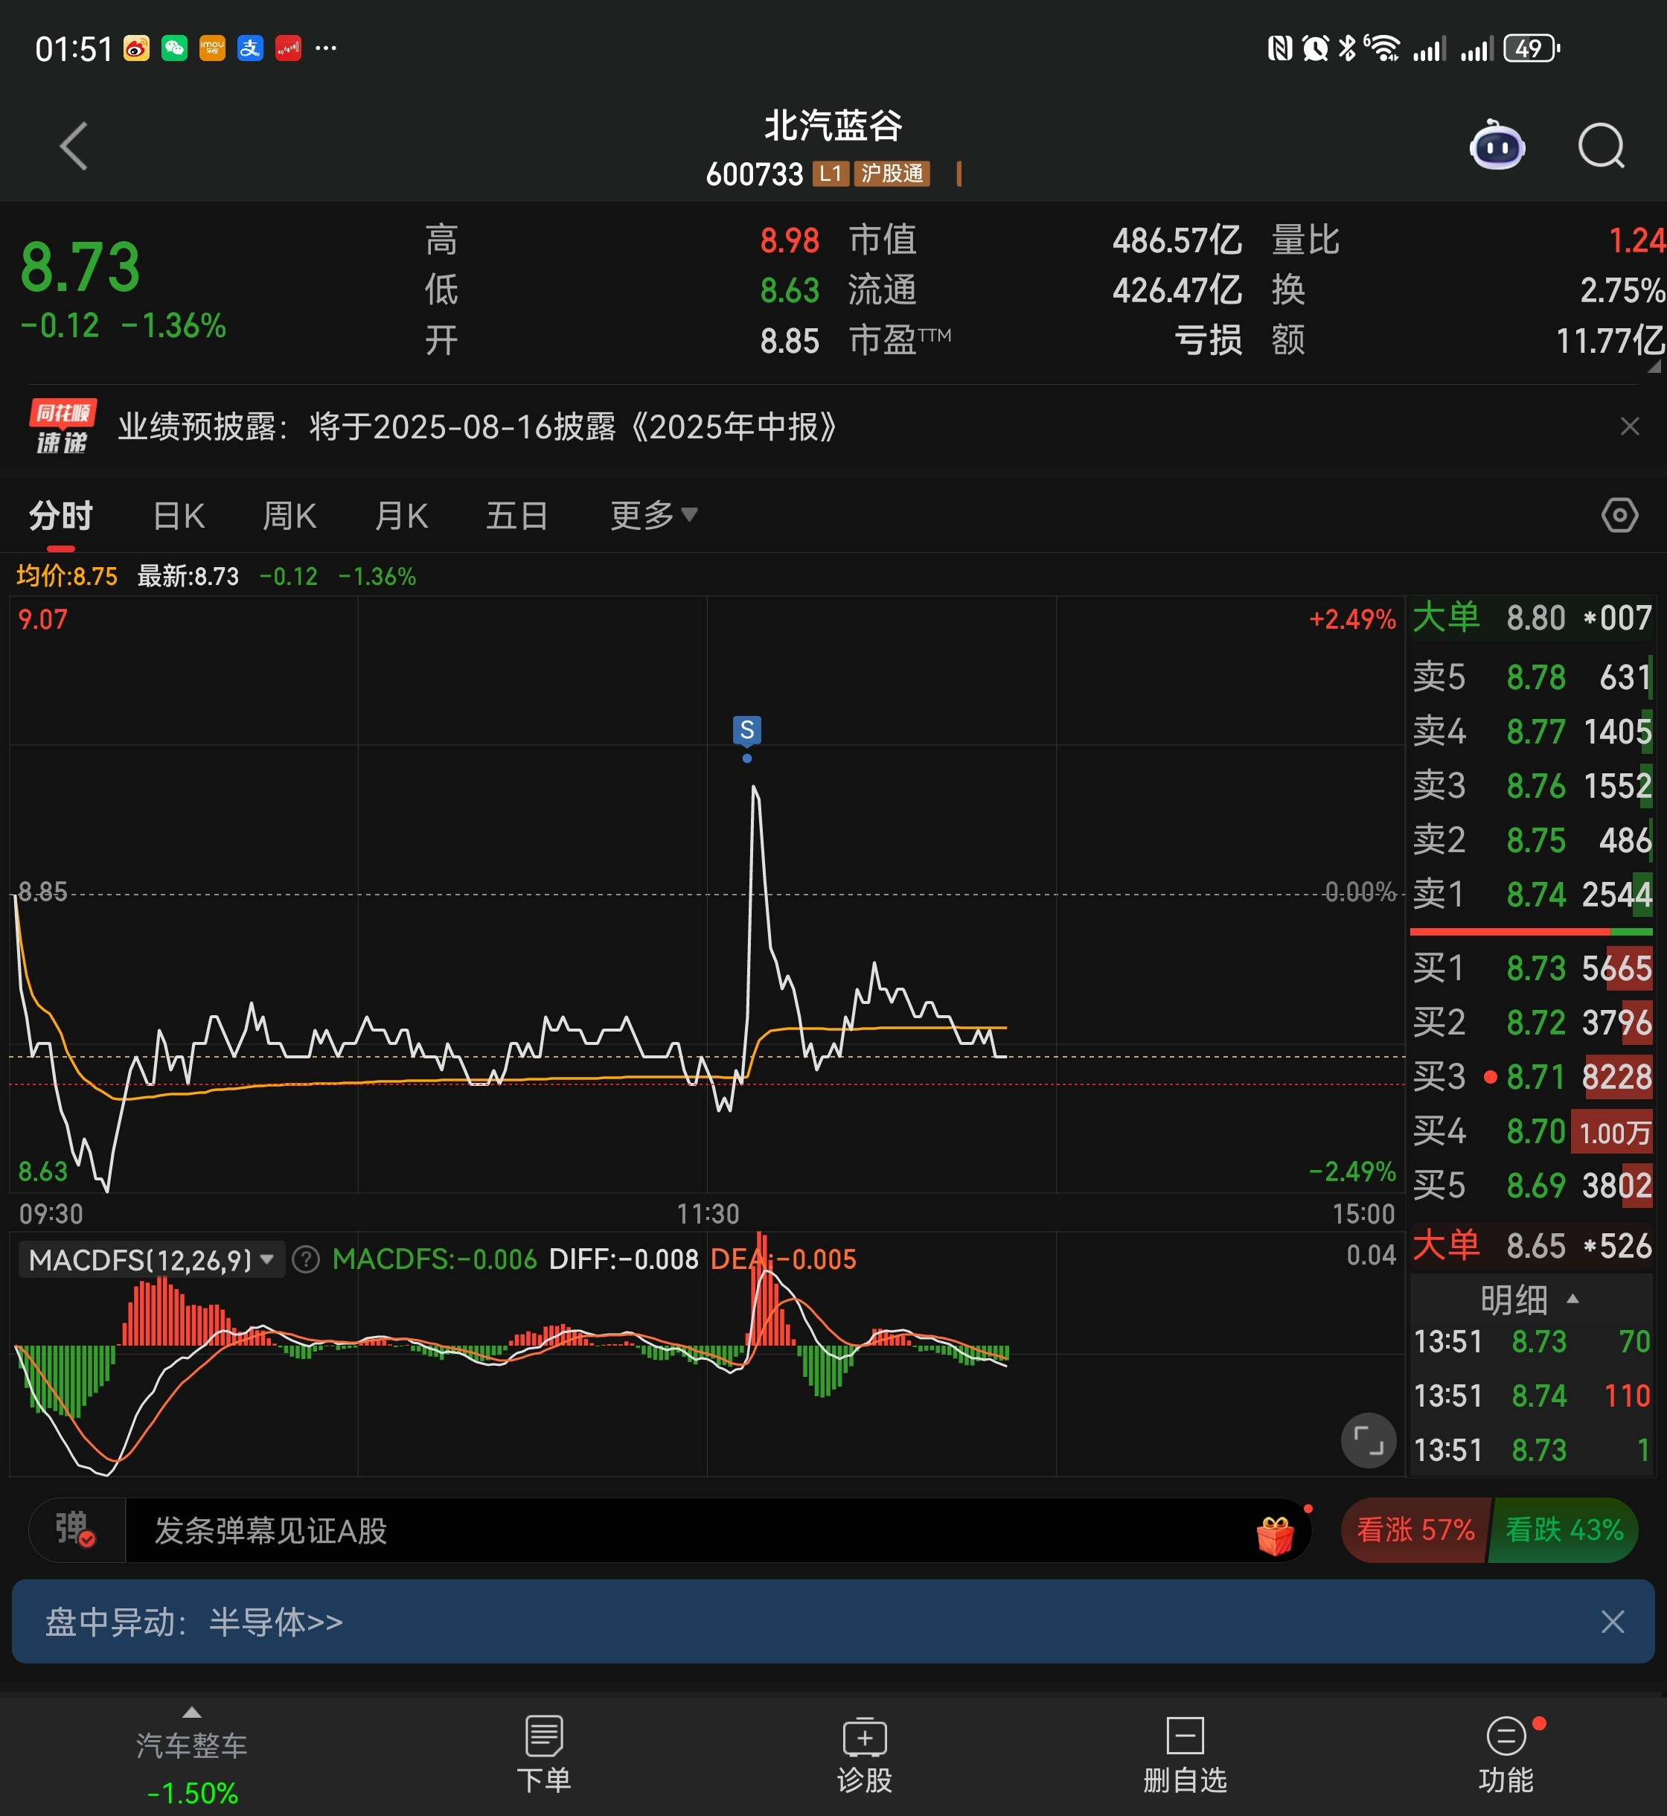The height and width of the screenshot is (1816, 1667).
Task: Select 买5 price 8.69 row
Action: (1532, 1185)
